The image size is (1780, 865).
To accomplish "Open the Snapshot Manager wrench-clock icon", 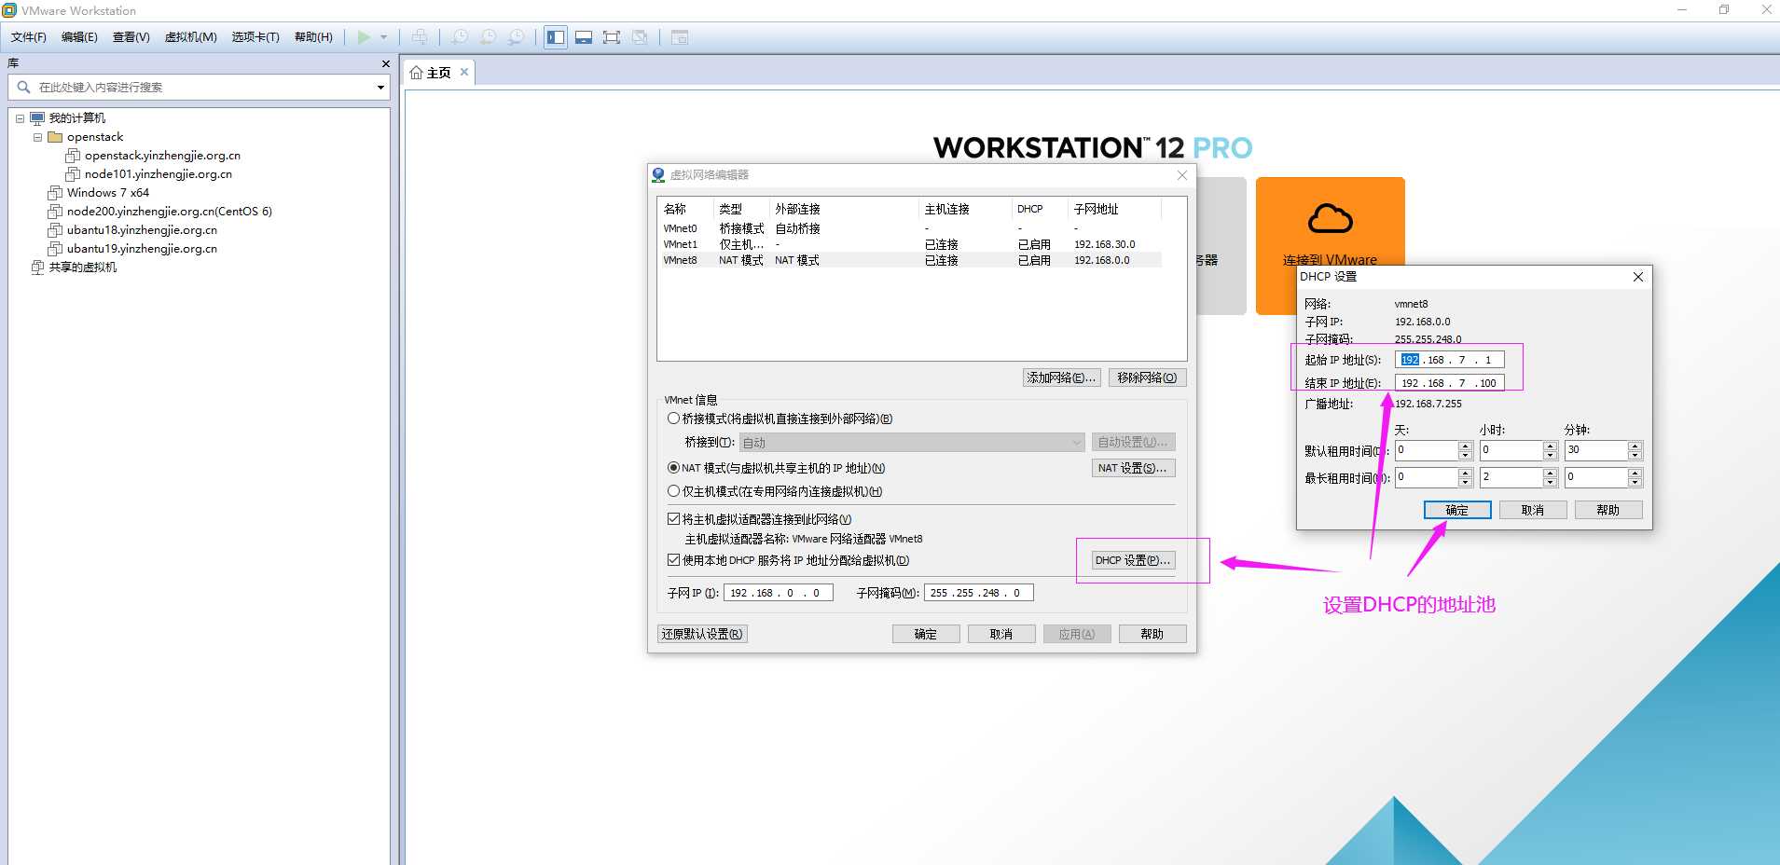I will (516, 37).
